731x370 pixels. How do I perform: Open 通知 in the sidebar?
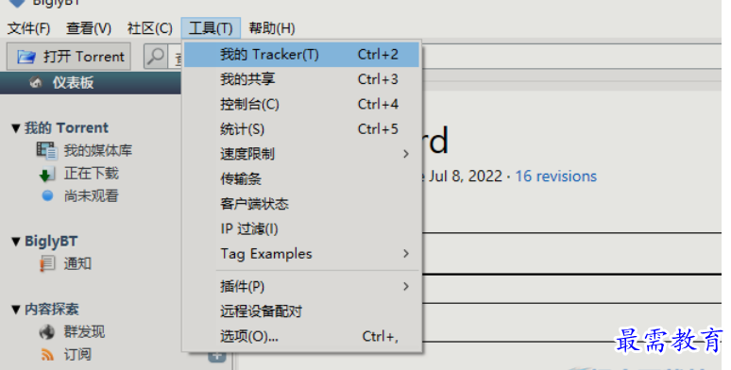point(77,263)
